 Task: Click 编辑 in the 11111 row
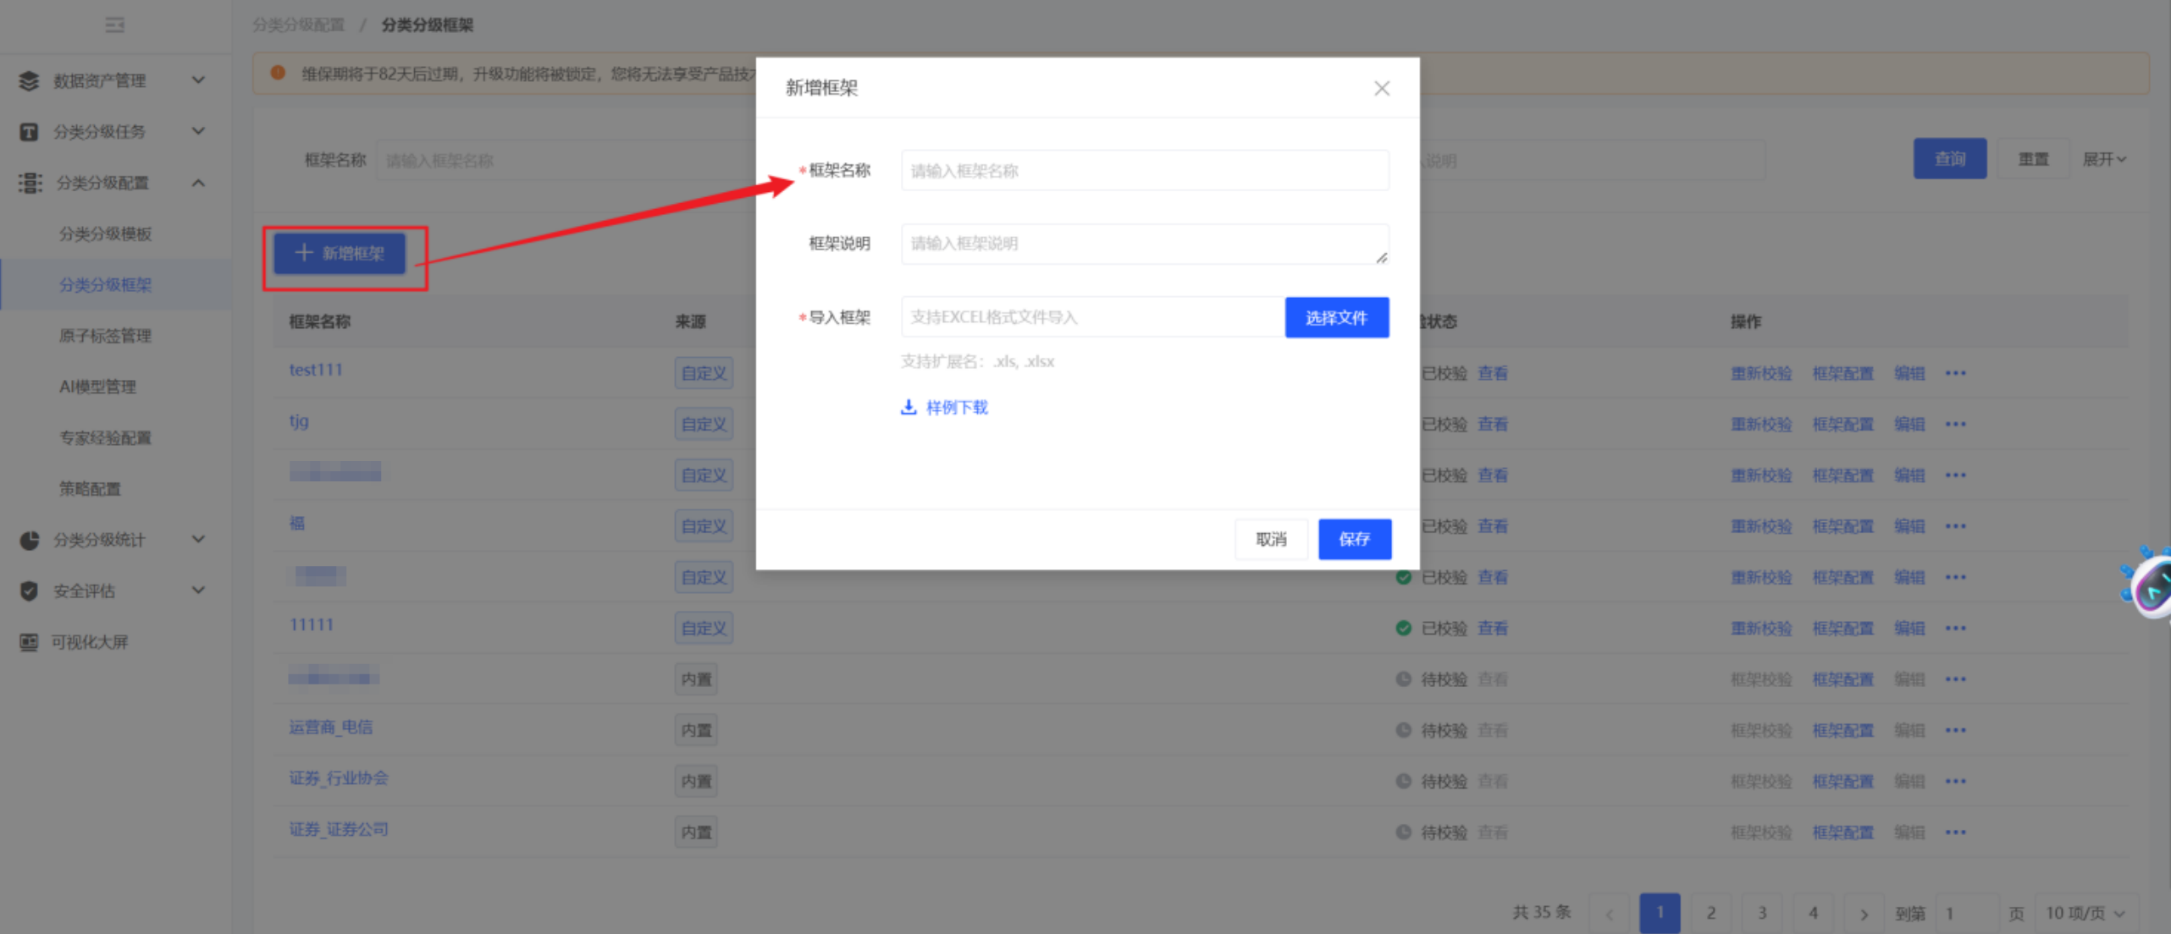coord(1909,628)
